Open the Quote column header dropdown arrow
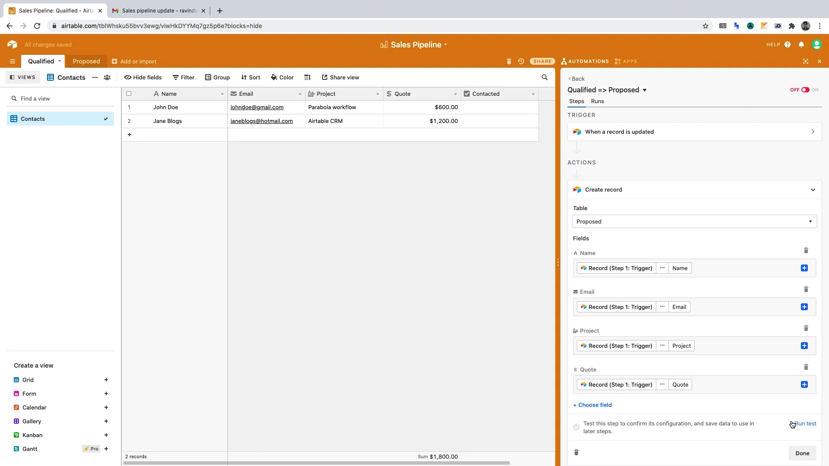This screenshot has height=466, width=829. [x=455, y=94]
